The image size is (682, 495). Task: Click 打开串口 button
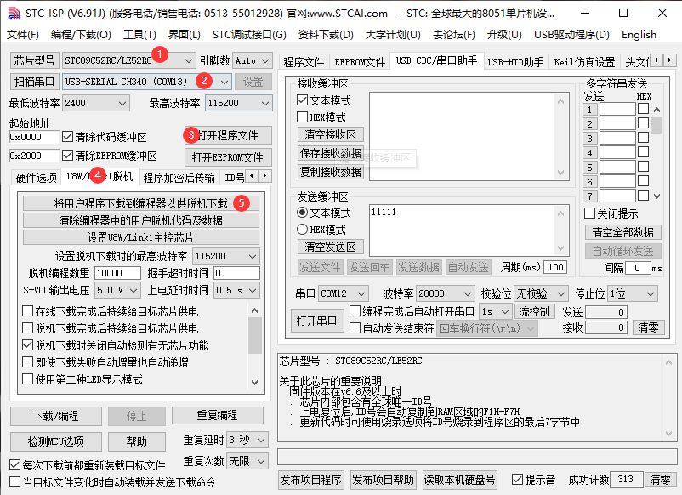coord(316,321)
